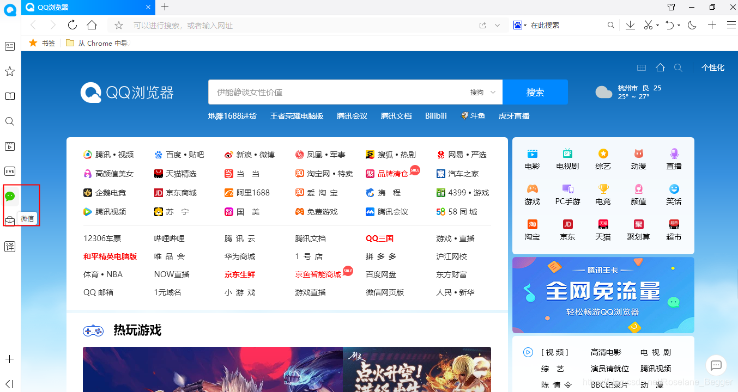Open the 品牌清仓 sale link

click(387, 174)
